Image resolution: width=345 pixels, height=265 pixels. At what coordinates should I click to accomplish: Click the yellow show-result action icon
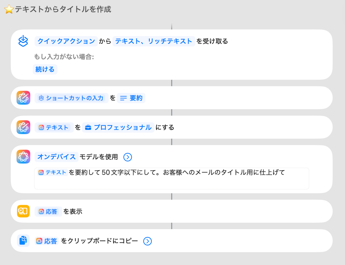(23, 211)
